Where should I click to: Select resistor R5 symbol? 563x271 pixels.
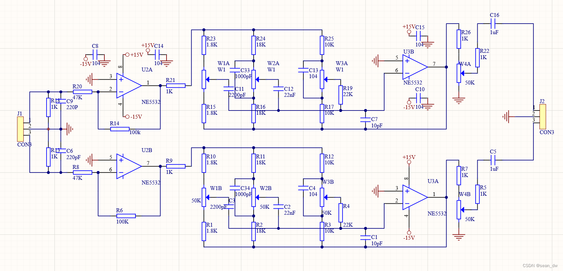click(477, 194)
